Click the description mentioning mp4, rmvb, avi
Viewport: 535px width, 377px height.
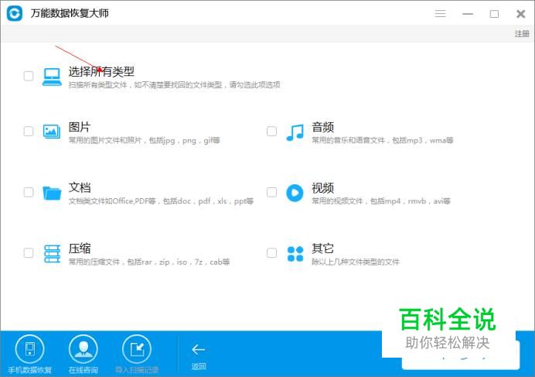[x=381, y=201]
